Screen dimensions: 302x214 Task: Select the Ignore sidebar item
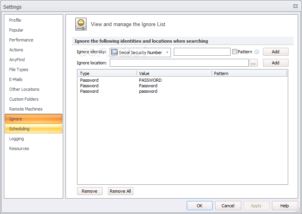(x=34, y=119)
